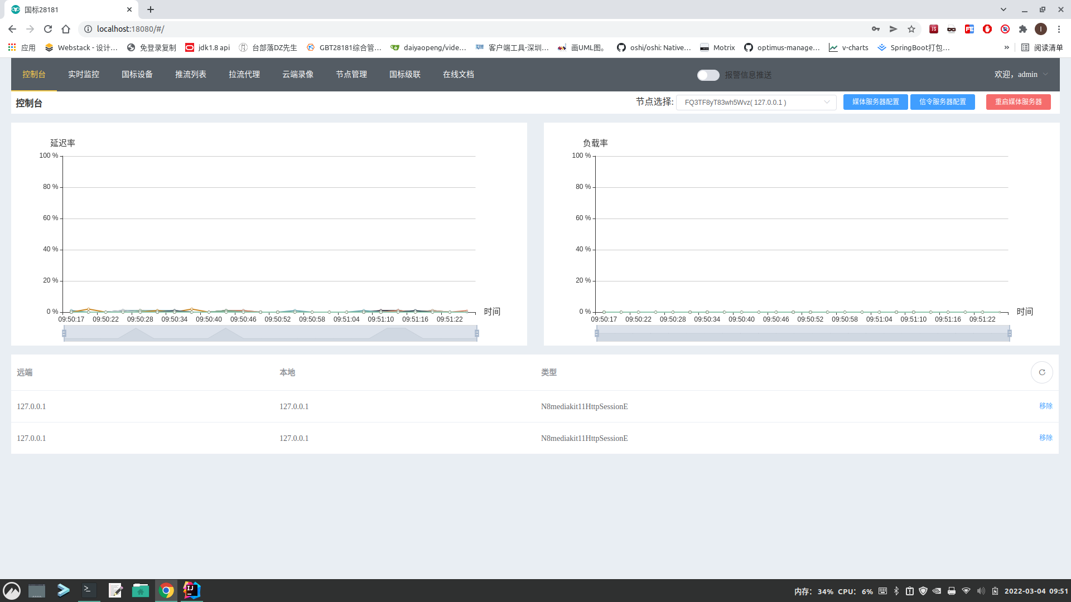Click the address bar showing localhost:18080
This screenshot has height=602, width=1071.
pyautogui.click(x=474, y=29)
